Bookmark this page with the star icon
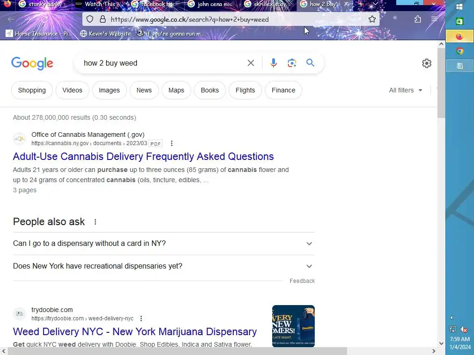 372,19
